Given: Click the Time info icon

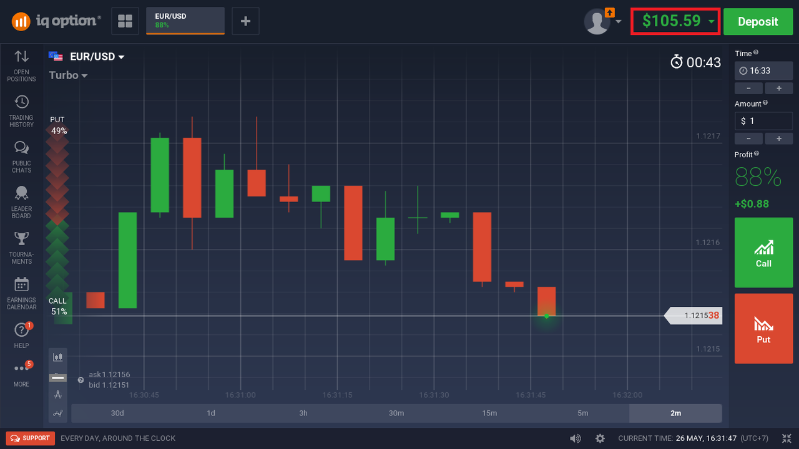Looking at the screenshot, I should 756,53.
